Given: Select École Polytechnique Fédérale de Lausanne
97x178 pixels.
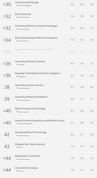Looking at the screenshot, I should [36, 38].
